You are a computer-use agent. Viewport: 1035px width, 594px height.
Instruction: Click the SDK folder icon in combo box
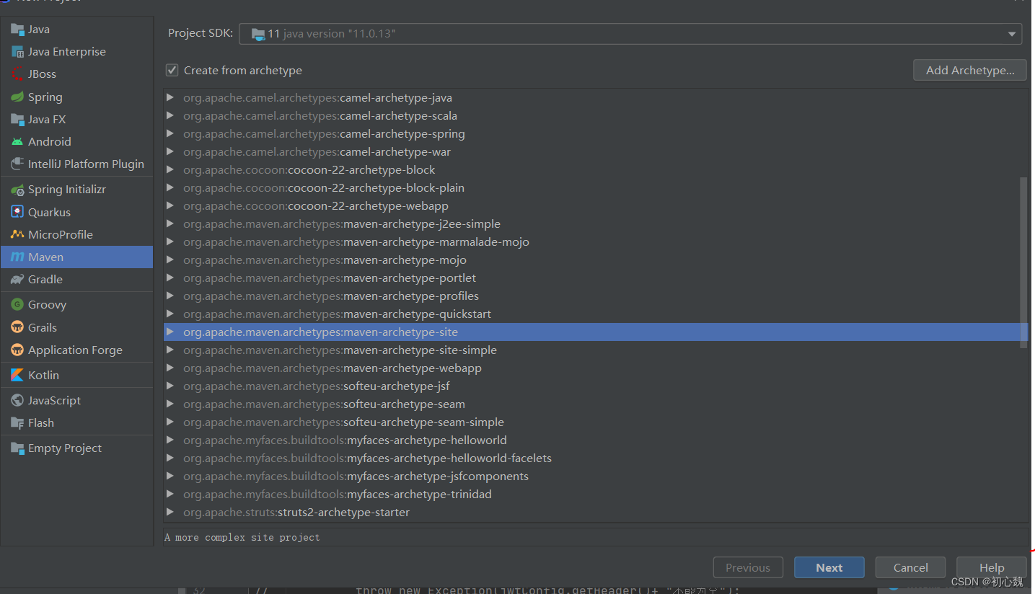coord(258,34)
